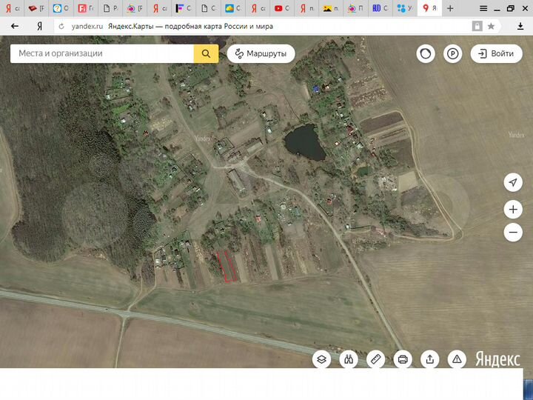Open the Маршруты route planner
Viewport: 533px width, 400px height.
click(261, 53)
